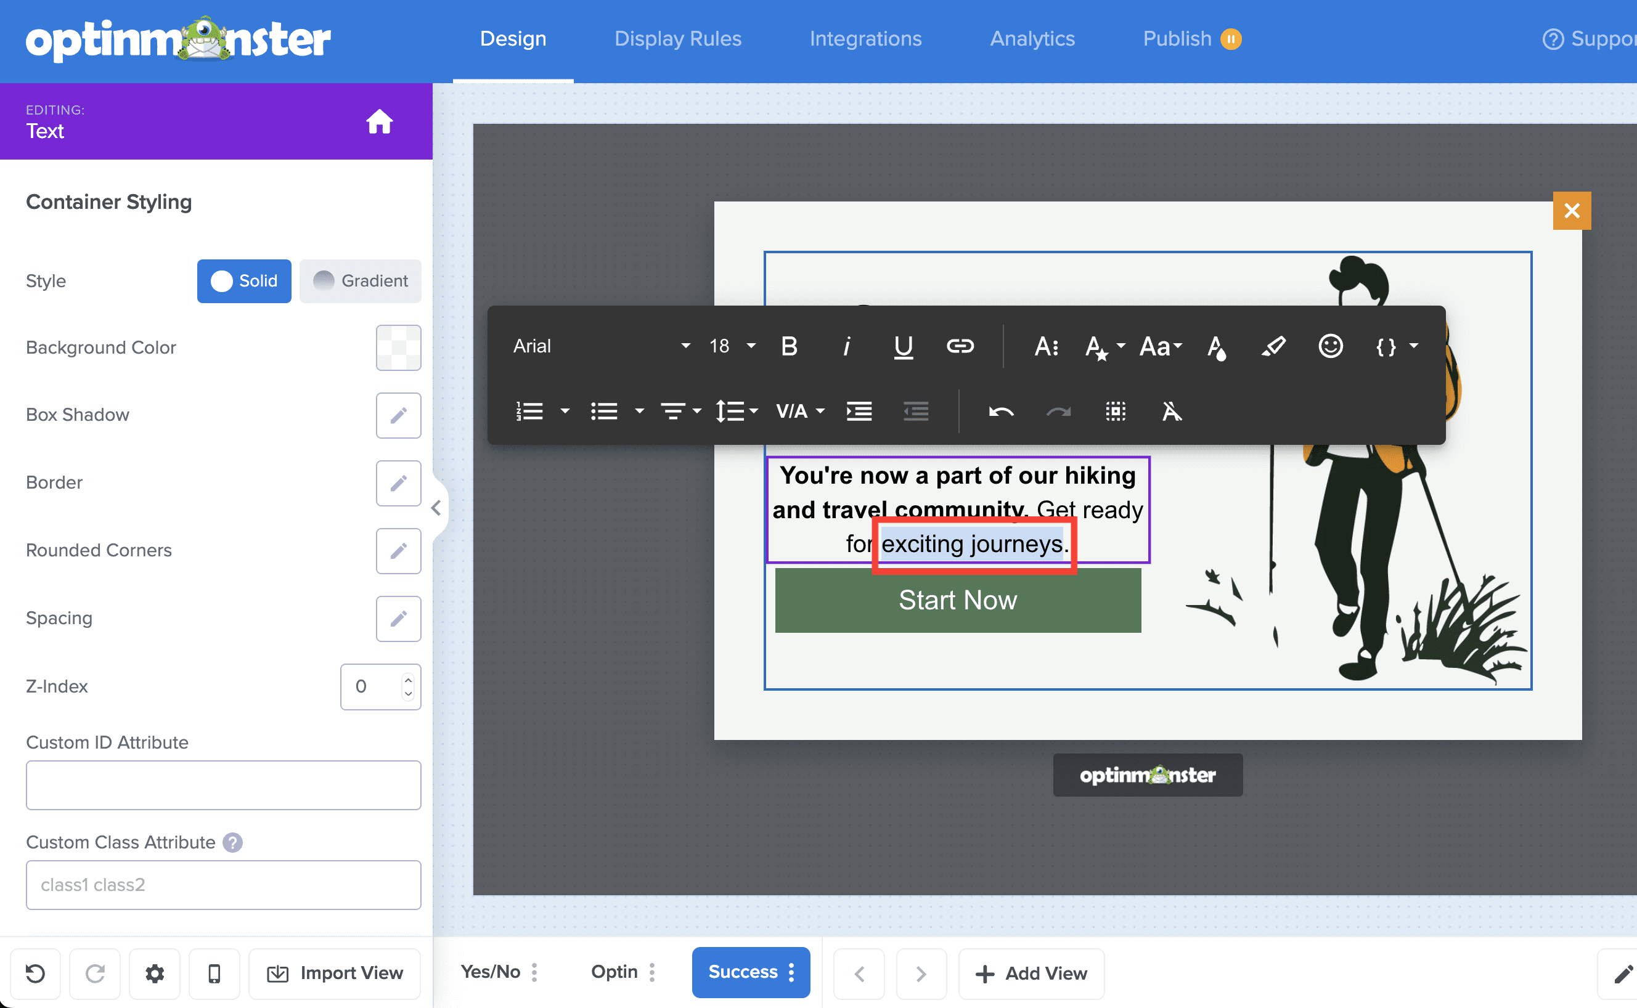Image resolution: width=1637 pixels, height=1008 pixels.
Task: Click the Add View button
Action: pos(1031,973)
